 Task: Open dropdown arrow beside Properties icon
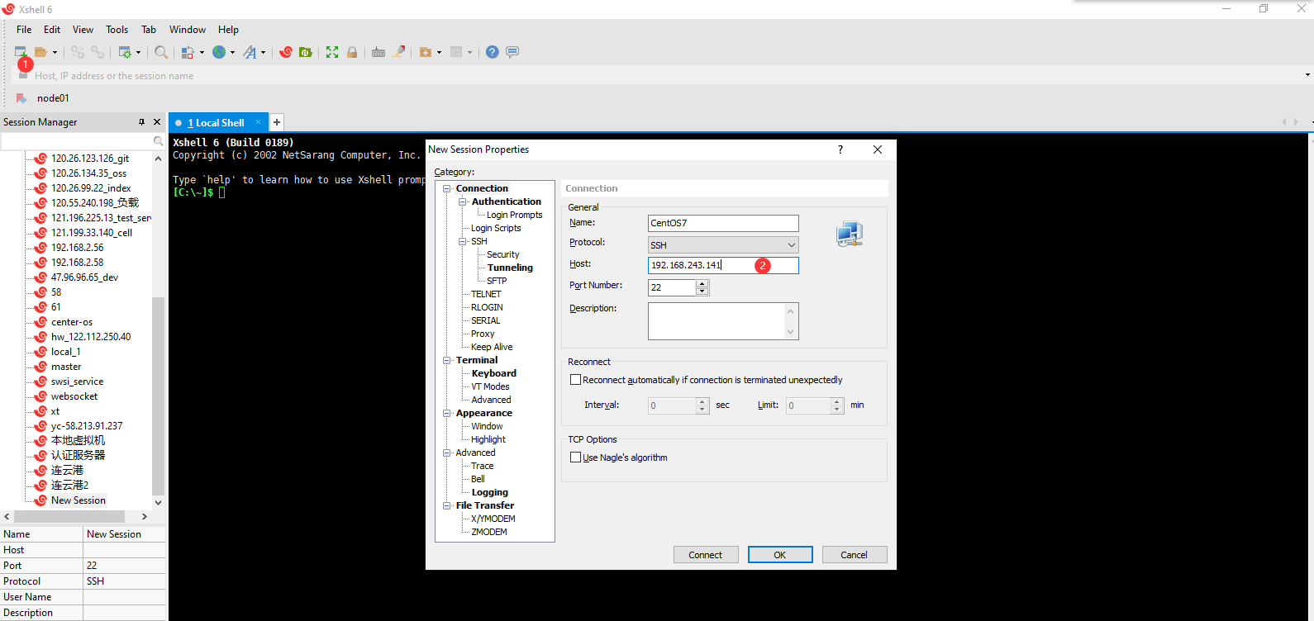[x=139, y=52]
